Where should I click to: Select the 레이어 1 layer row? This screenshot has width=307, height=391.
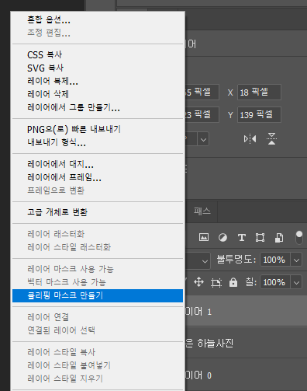click(x=246, y=311)
